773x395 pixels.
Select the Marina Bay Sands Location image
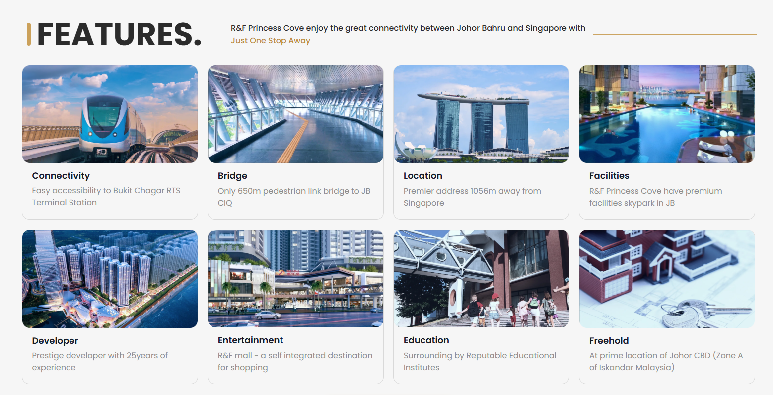481,114
